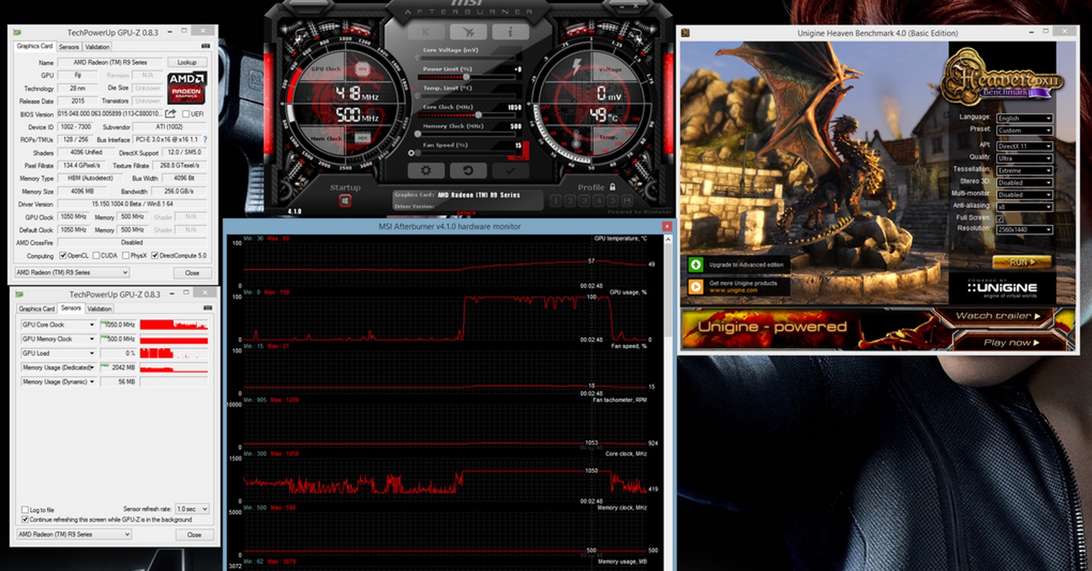Click the Power Limit slider in Afterburner
The image size is (1092, 571).
466,76
